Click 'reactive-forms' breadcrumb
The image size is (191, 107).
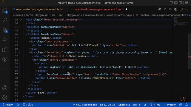click(x=94, y=15)
